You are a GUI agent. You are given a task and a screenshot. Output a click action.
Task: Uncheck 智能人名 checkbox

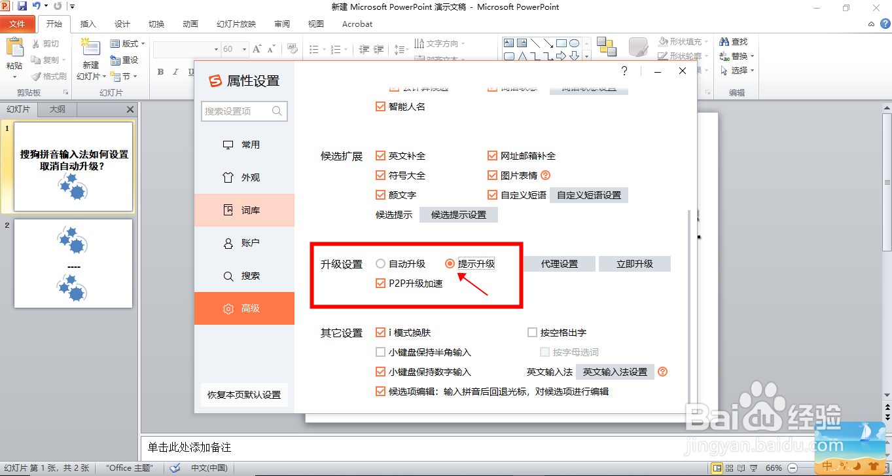[380, 107]
